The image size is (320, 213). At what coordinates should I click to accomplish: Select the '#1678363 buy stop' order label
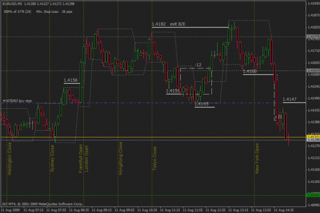[17, 101]
